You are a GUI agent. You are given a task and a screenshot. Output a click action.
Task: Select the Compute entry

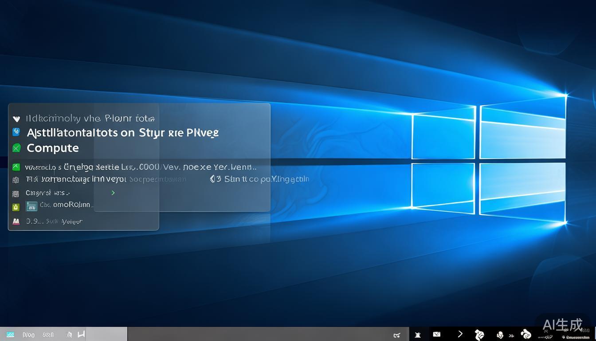click(x=53, y=148)
